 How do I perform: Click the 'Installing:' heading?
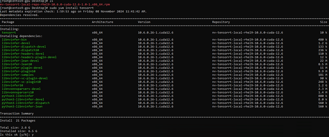pos(10,29)
